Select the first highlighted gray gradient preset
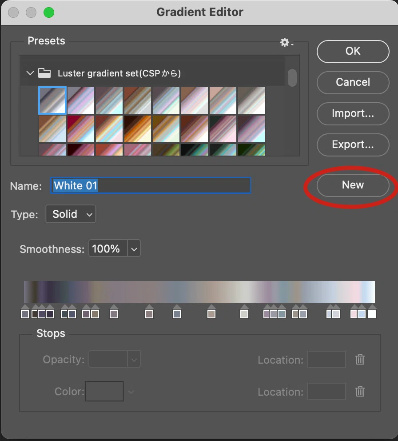Image resolution: width=398 pixels, height=441 pixels. click(x=52, y=100)
